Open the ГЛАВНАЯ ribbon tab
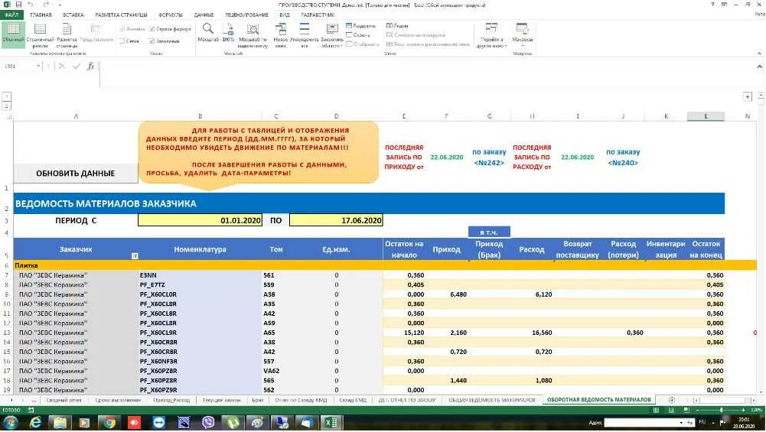The image size is (766, 432). click(x=41, y=15)
